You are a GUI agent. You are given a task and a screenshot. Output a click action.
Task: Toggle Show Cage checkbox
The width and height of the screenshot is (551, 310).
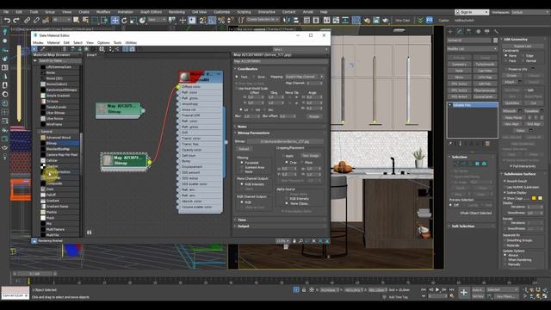(505, 198)
